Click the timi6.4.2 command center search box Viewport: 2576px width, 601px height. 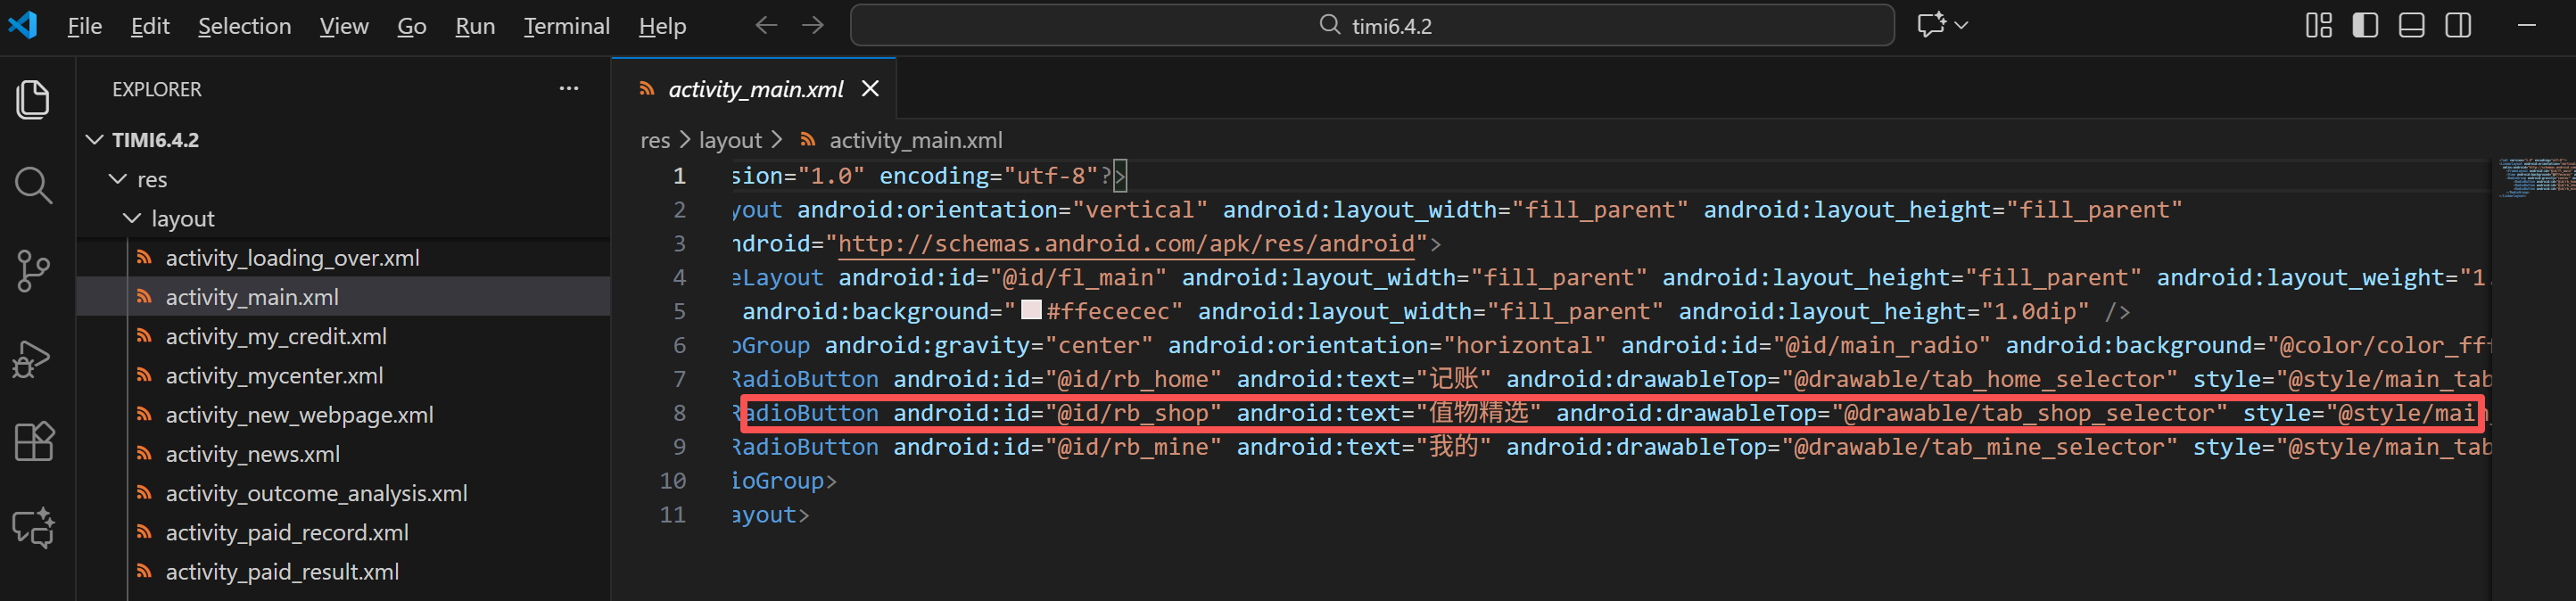[x=1371, y=26]
